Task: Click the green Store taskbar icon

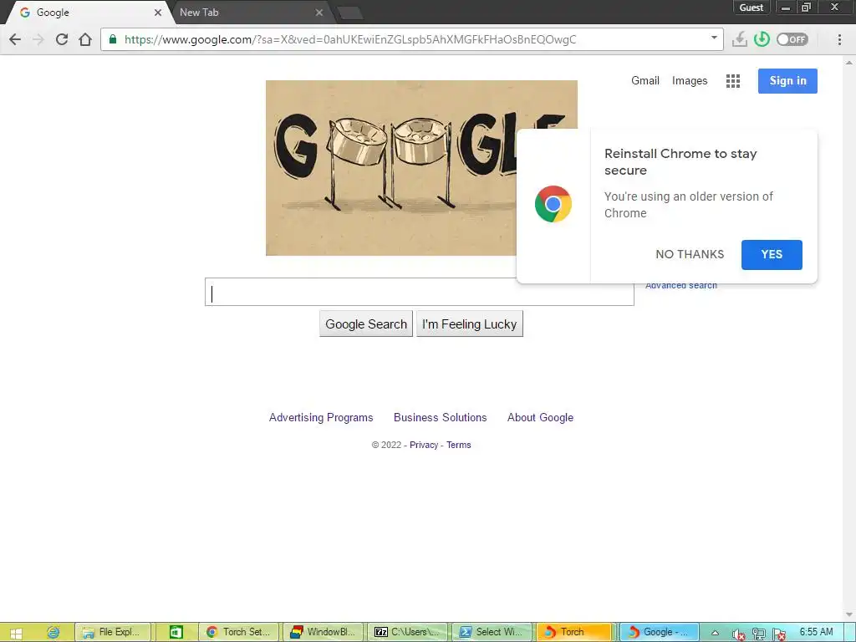Action: [x=176, y=632]
